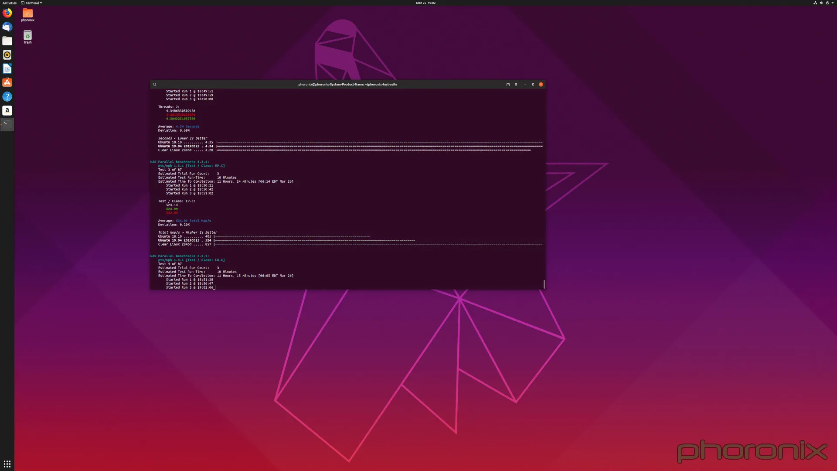Click the 'Test 3 of 87' line
Screen dimensions: 837x471
click(170, 170)
